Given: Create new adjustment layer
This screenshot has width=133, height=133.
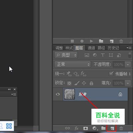Looking at the screenshot, I should (x=95, y=128).
